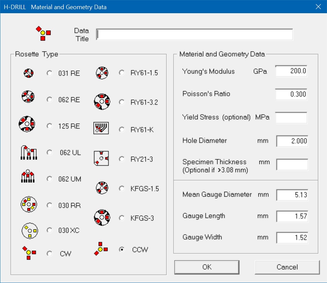Click the KFGS-3 rosette icon

pos(102,218)
